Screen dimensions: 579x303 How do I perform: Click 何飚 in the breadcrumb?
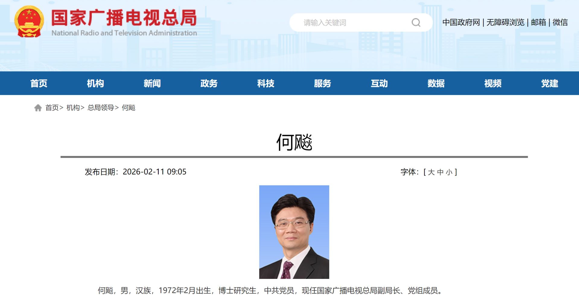coord(129,108)
